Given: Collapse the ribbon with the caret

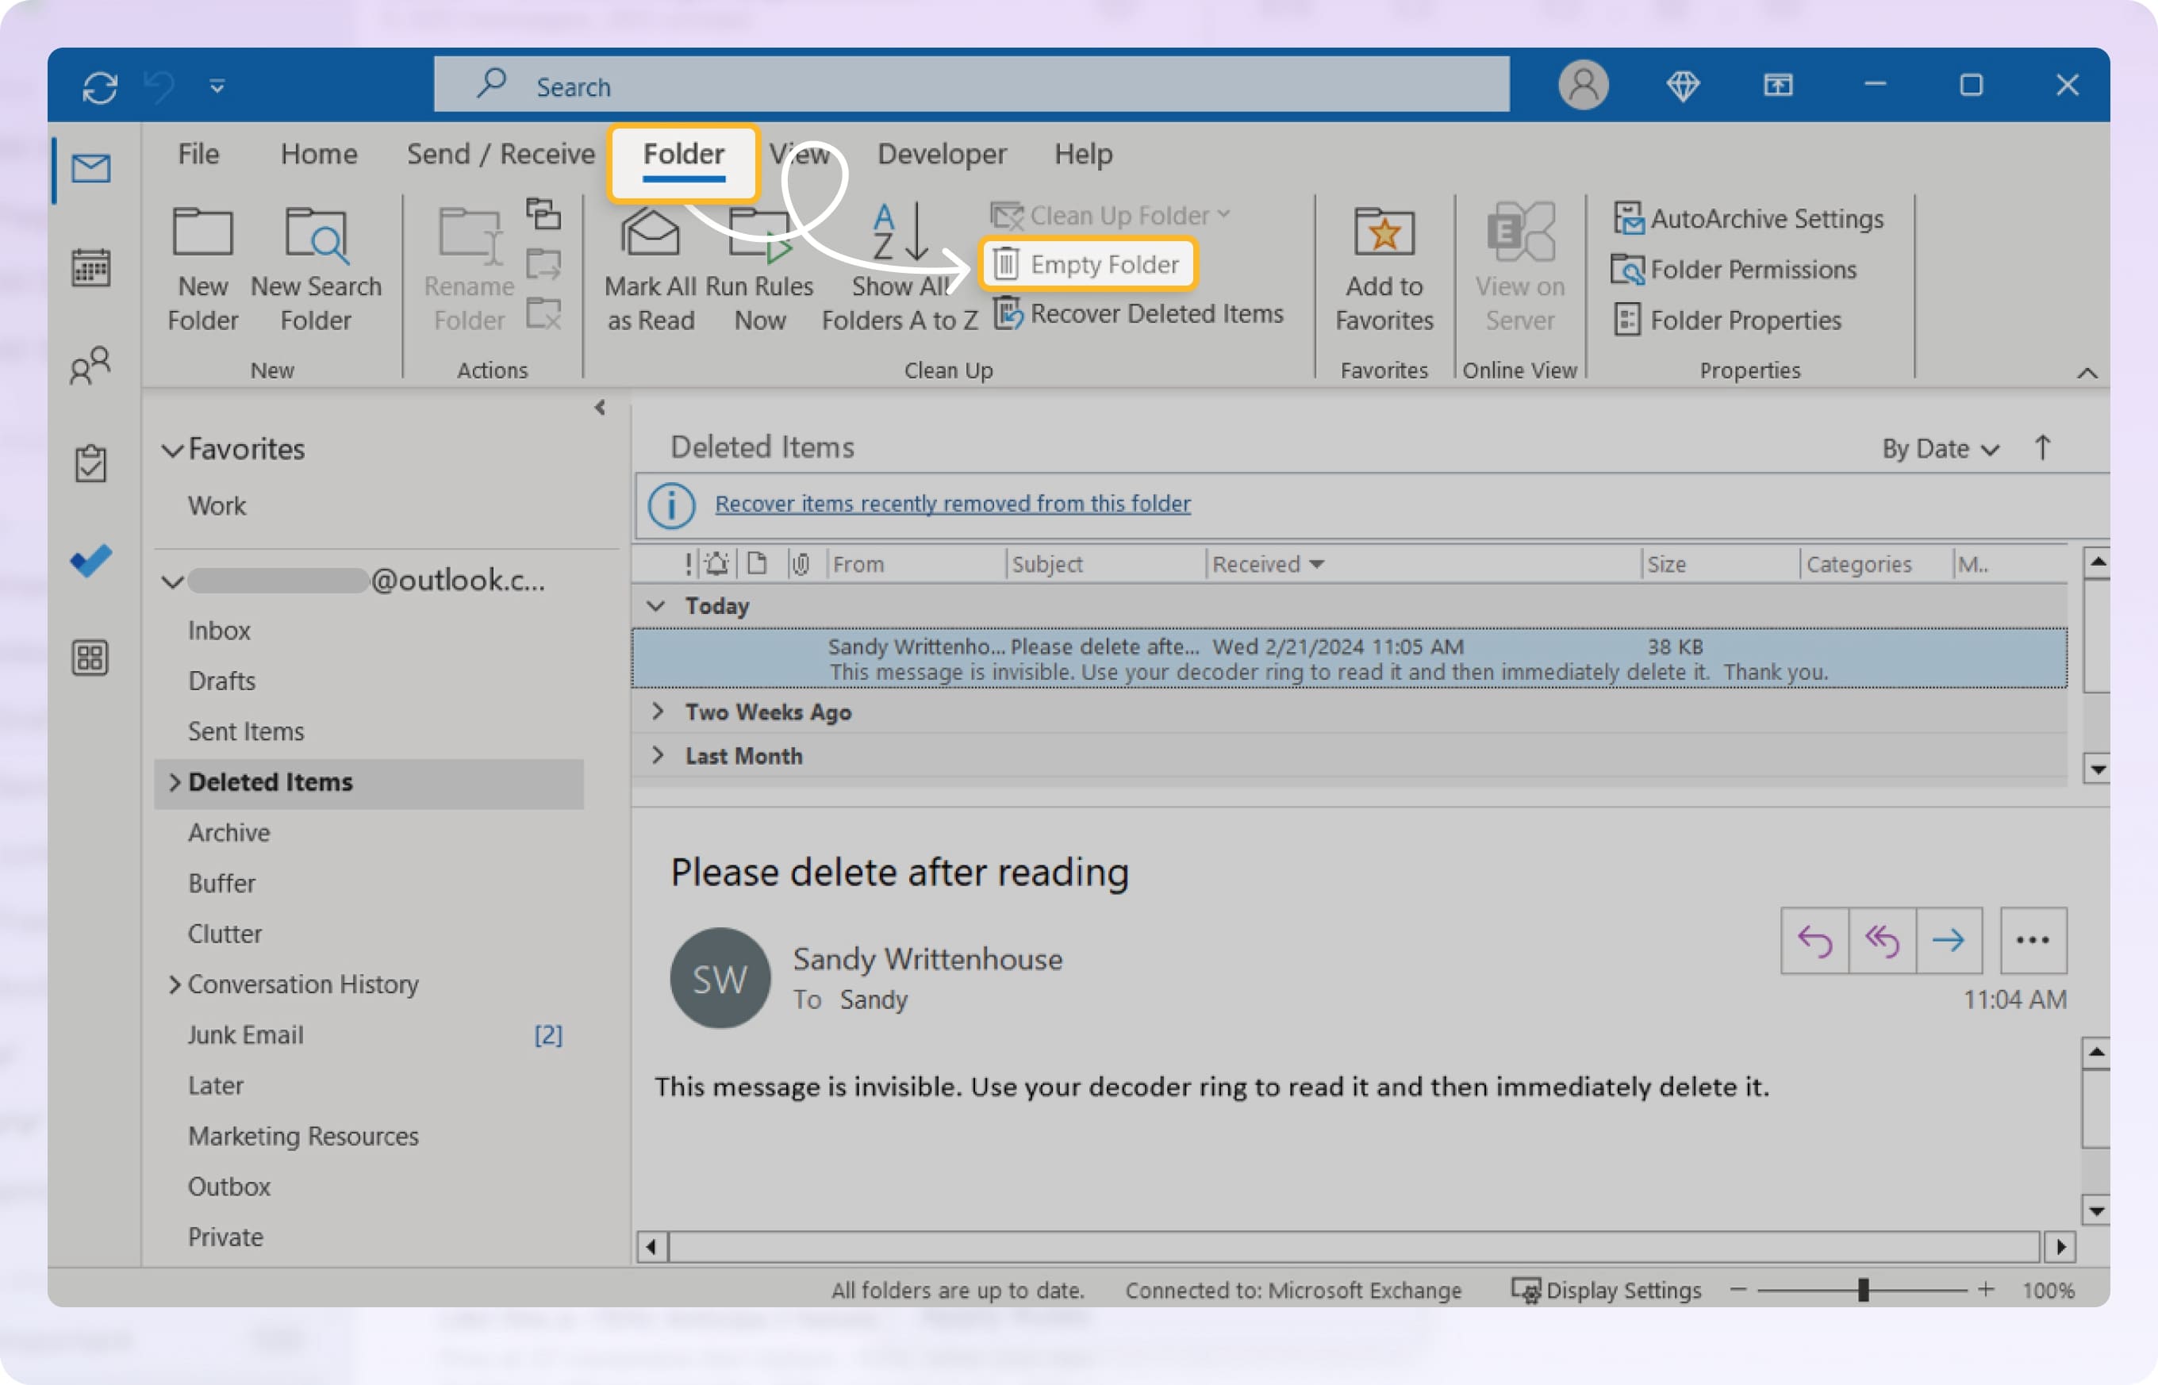Looking at the screenshot, I should coord(2087,374).
